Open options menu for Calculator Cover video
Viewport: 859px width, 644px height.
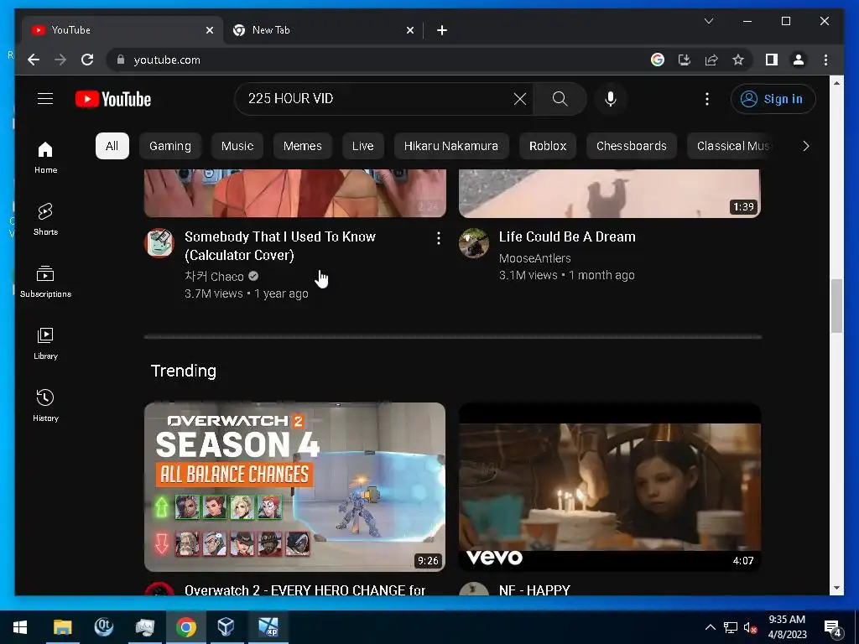coord(438,237)
